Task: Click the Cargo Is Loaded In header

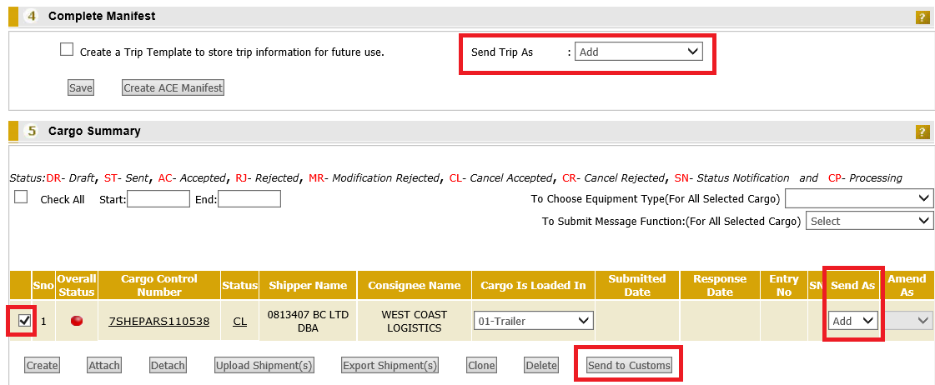Action: click(x=534, y=286)
